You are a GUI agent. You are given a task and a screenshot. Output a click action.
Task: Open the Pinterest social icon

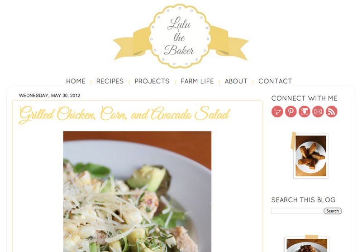point(291,111)
